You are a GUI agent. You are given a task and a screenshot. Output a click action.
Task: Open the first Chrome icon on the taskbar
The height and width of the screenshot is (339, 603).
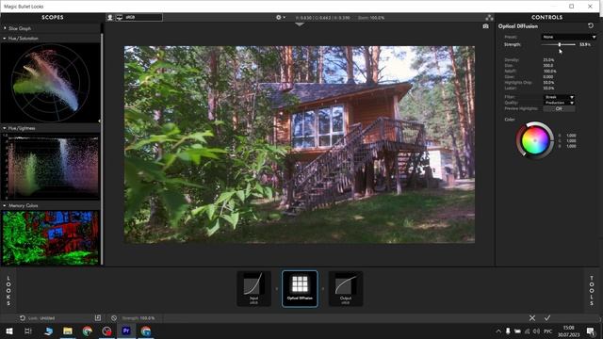[88, 331]
